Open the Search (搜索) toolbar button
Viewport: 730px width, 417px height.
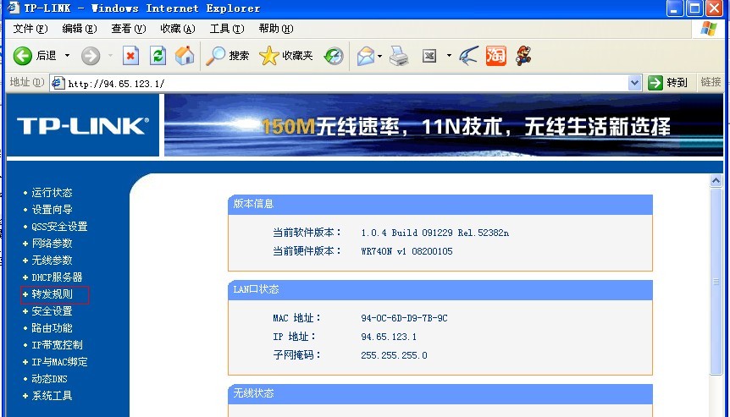pos(228,56)
